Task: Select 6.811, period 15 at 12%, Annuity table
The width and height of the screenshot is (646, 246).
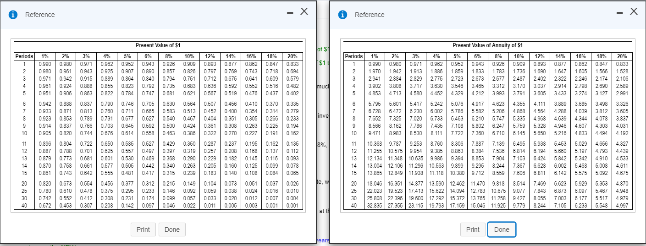Action: (x=539, y=173)
